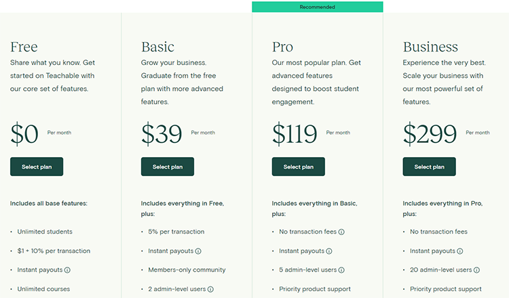Viewport: 509px width, 298px height.
Task: Open info icon next to 20 admin-level users
Action: (x=476, y=270)
